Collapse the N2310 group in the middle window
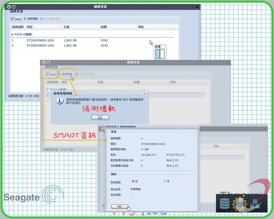Viewport: 274px width, 219px height. pos(46,89)
